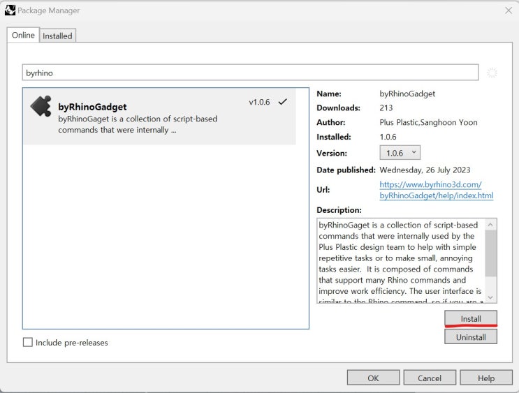Screen dimensions: 519x393
Task: Click the Uninstall button
Action: point(471,337)
